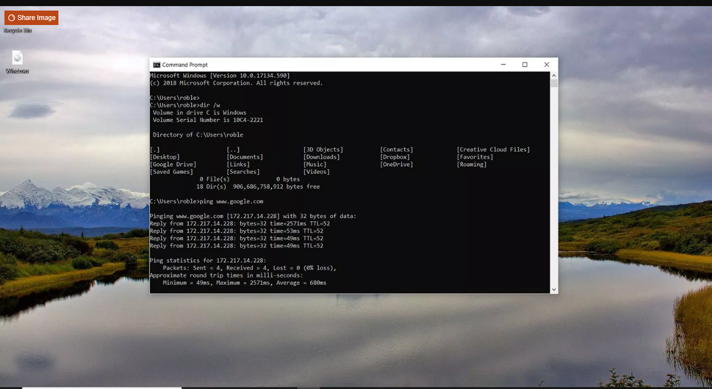The height and width of the screenshot is (389, 712).
Task: Click the vertical scrollbar thumb
Action: pyautogui.click(x=553, y=83)
